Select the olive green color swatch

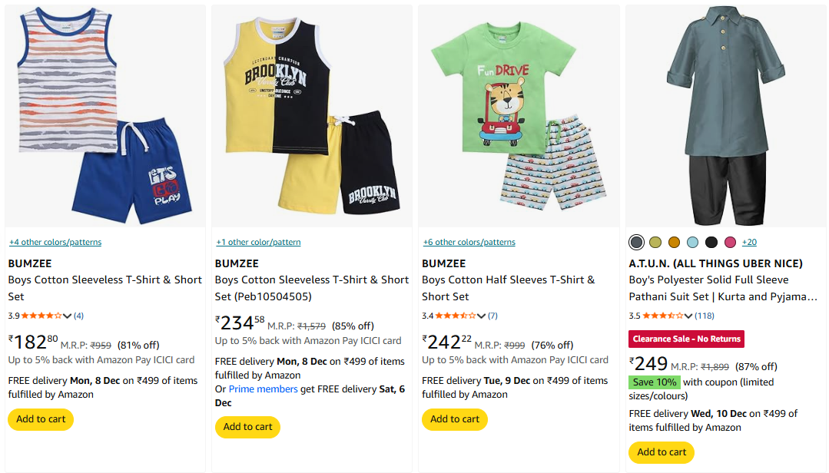[x=655, y=243]
